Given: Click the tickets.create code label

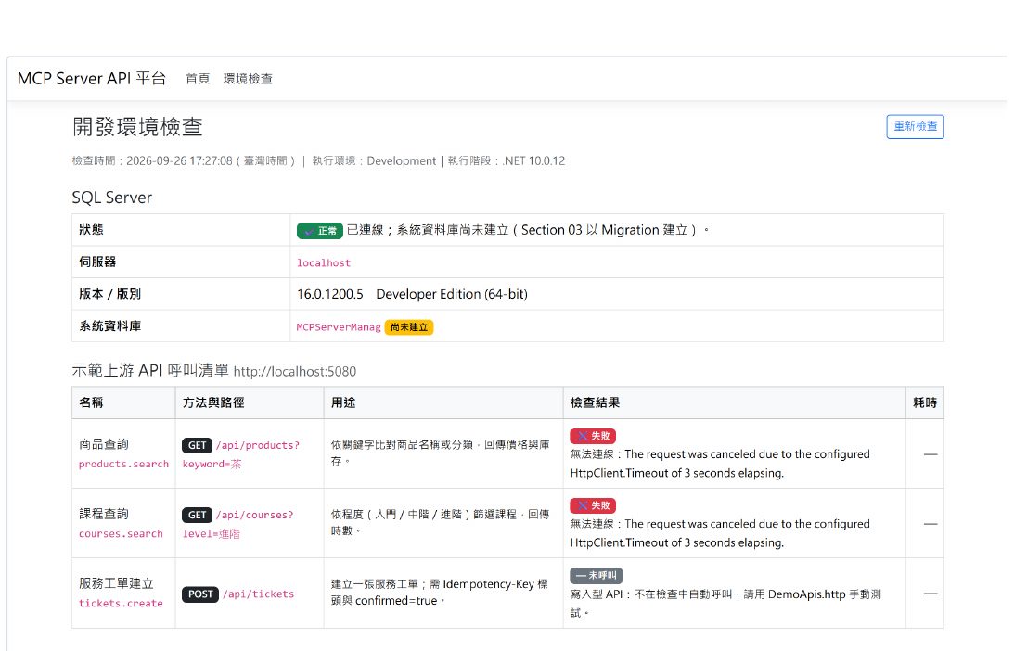Looking at the screenshot, I should [x=121, y=604].
